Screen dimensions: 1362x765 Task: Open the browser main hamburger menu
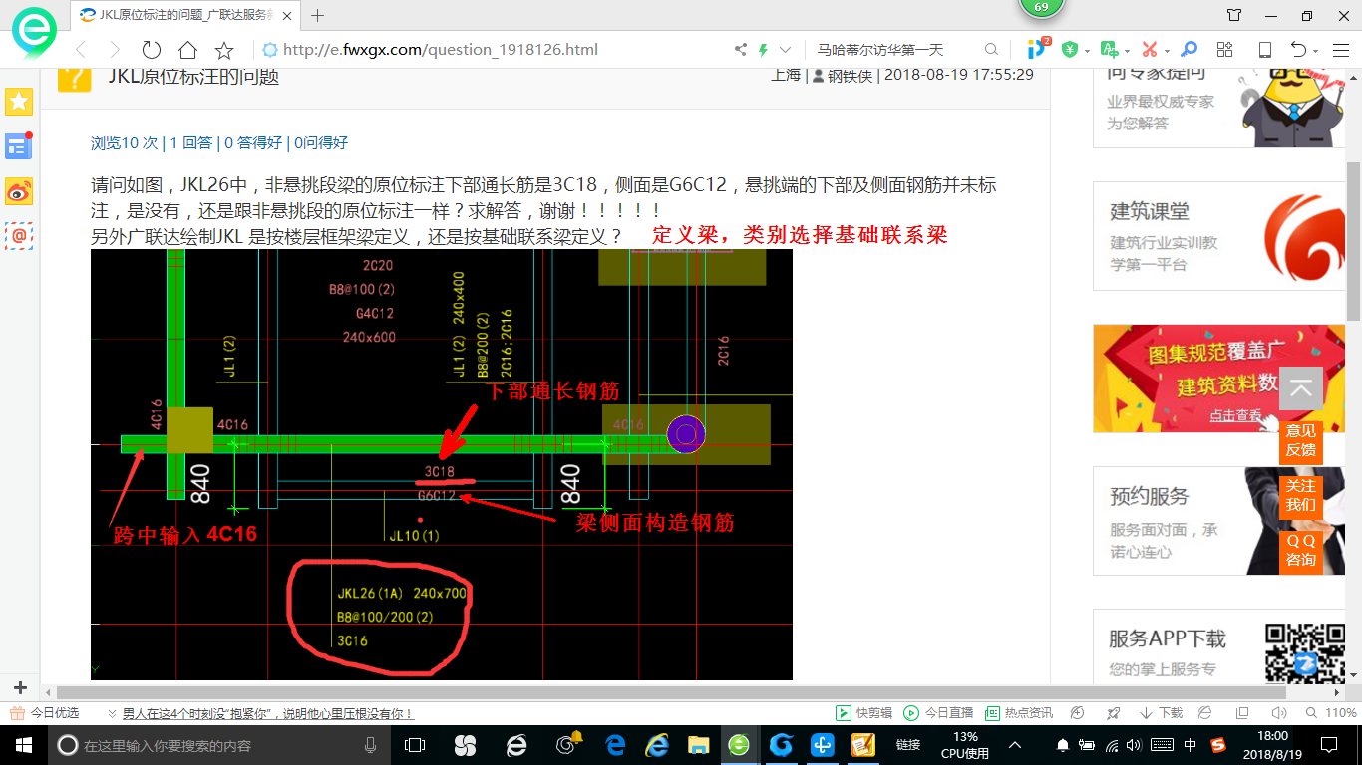click(x=1339, y=49)
